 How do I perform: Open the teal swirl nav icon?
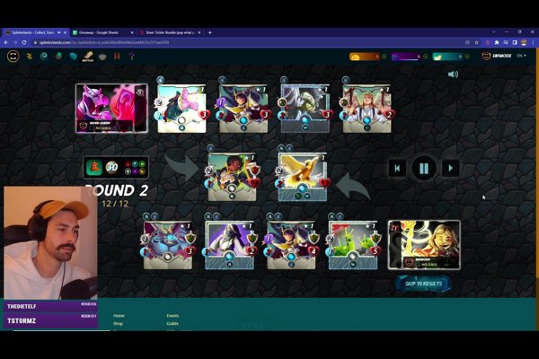(44, 56)
